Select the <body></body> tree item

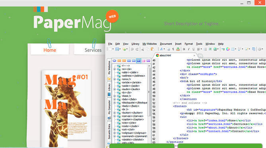pos(130,106)
